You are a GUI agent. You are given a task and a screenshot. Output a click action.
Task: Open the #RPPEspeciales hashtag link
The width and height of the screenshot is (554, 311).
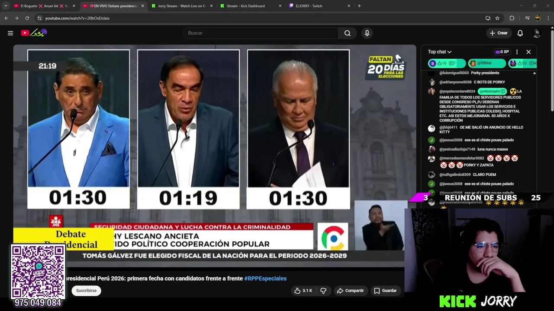point(265,279)
